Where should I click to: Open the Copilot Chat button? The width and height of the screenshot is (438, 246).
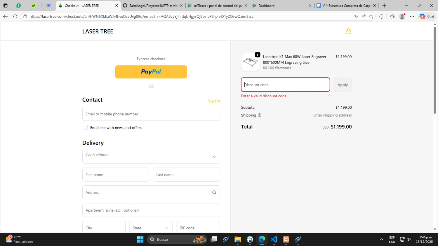(427, 16)
